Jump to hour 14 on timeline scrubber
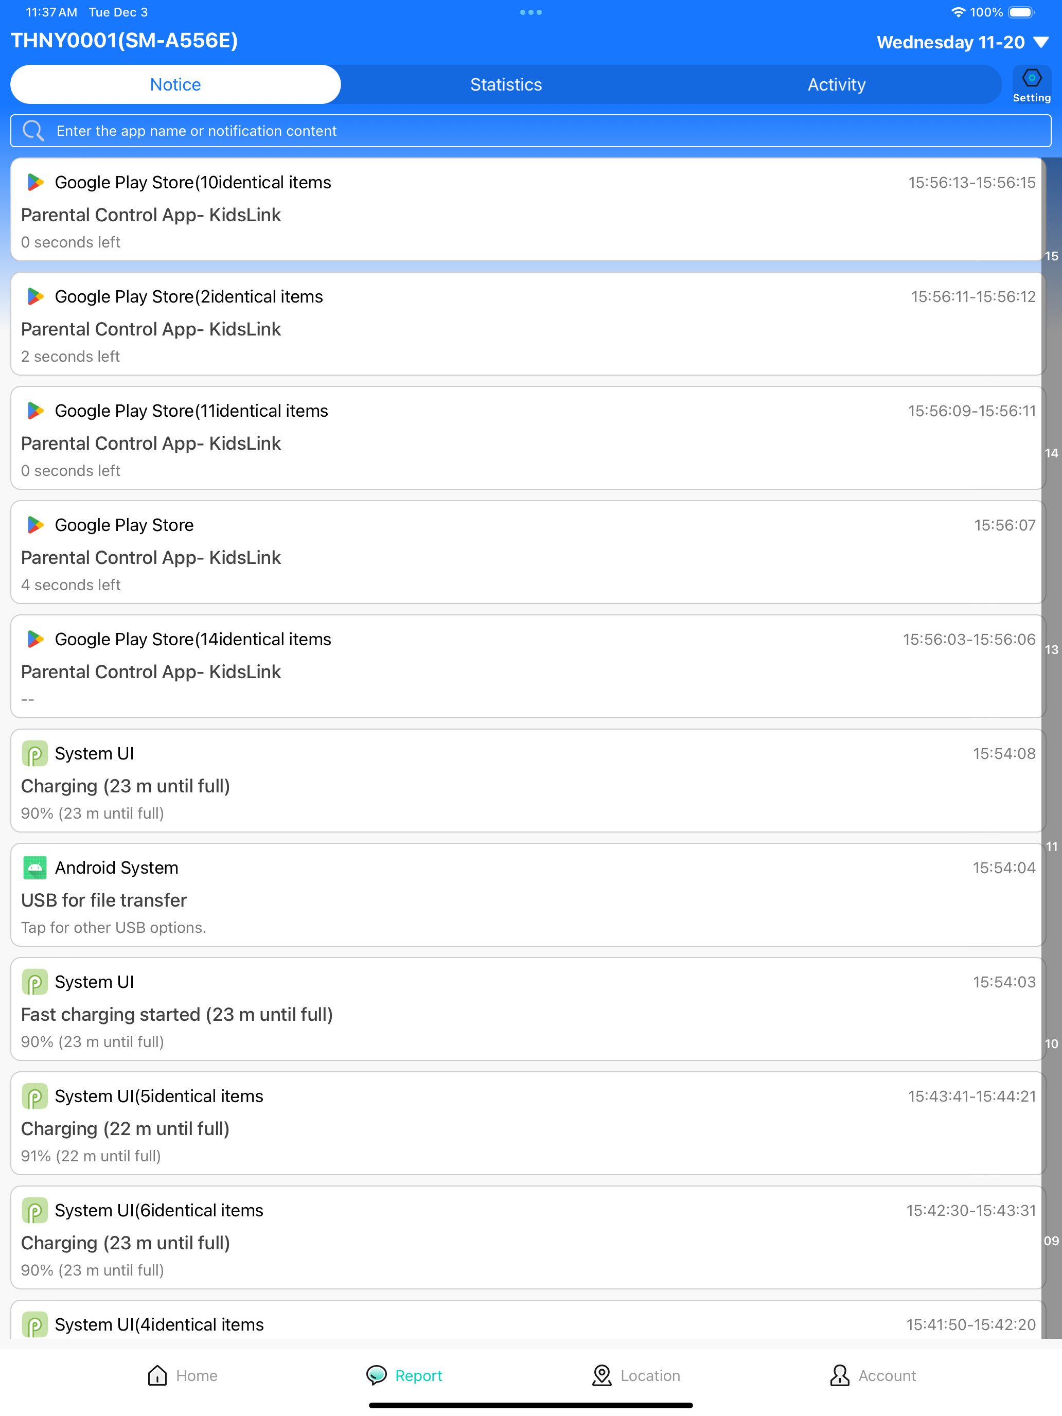Screen dimensions: 1062x1416 [1052, 453]
